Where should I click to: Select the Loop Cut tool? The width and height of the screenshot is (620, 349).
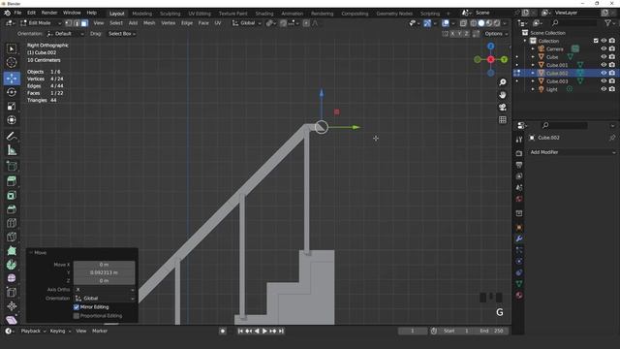click(x=12, y=223)
